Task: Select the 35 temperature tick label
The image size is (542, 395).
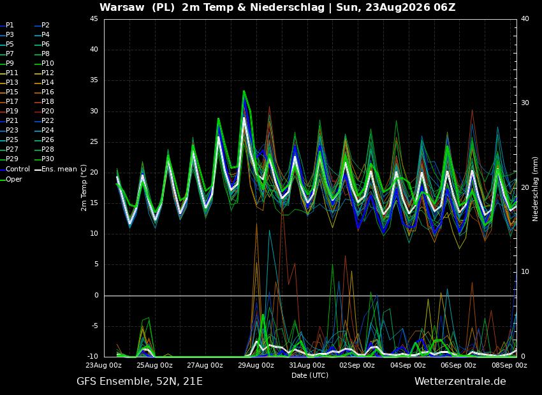Action: pos(94,80)
